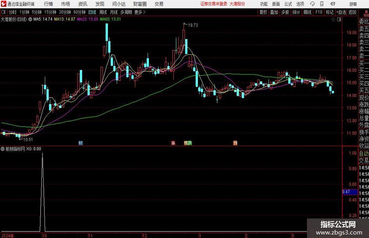Click the XG: 0.00 indicator value
This screenshot has width=369, height=238.
34,149
